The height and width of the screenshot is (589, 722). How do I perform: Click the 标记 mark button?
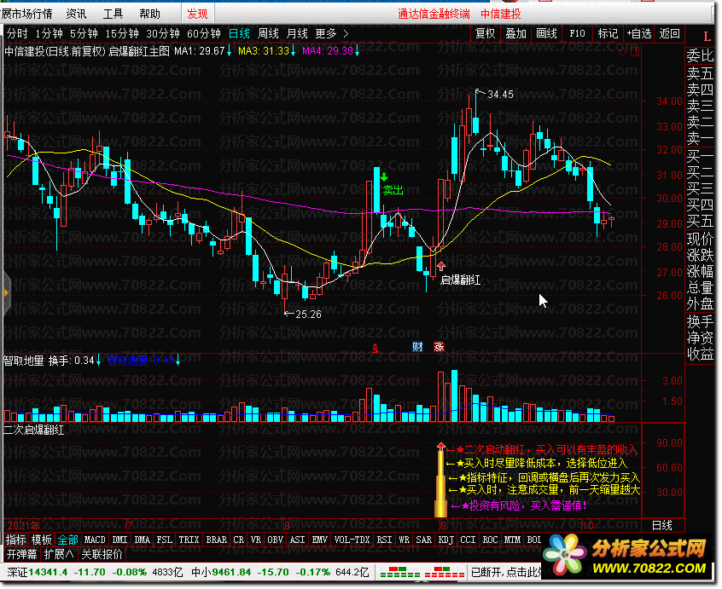pyautogui.click(x=608, y=33)
